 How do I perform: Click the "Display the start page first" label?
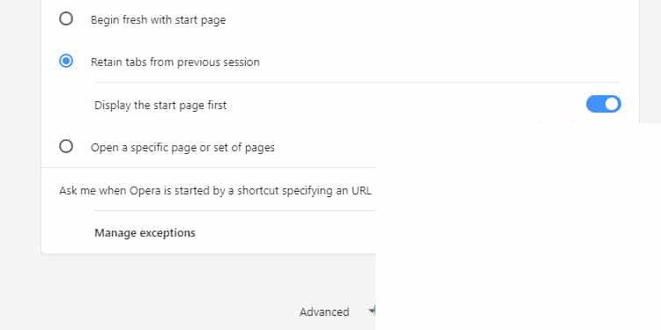click(x=160, y=106)
